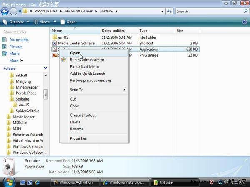Go to Microsoft Games in the breadcrumb
This screenshot has height=187, width=250.
coord(78,11)
